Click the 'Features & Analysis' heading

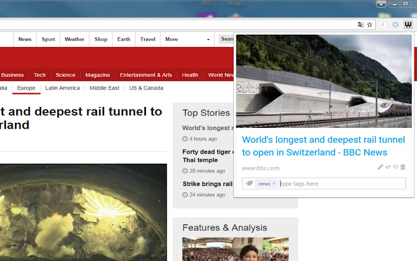225,228
